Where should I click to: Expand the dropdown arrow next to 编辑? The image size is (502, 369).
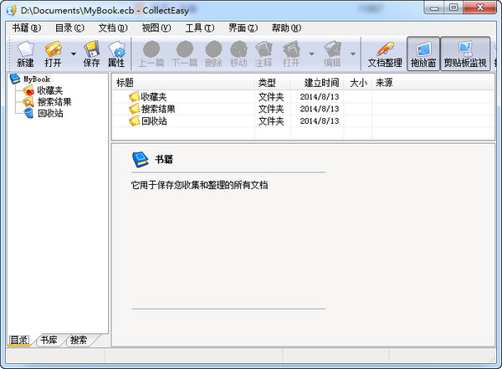click(353, 54)
